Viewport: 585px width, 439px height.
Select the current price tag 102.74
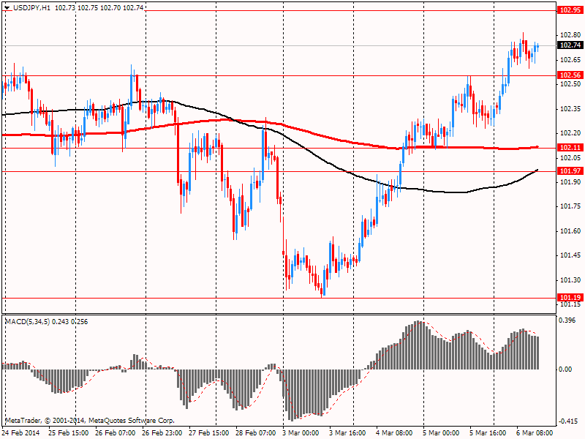pyautogui.click(x=570, y=45)
